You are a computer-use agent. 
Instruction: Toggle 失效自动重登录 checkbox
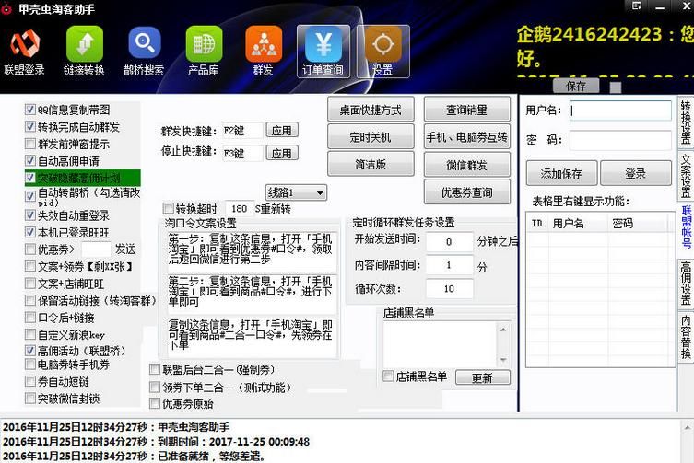tap(30, 215)
